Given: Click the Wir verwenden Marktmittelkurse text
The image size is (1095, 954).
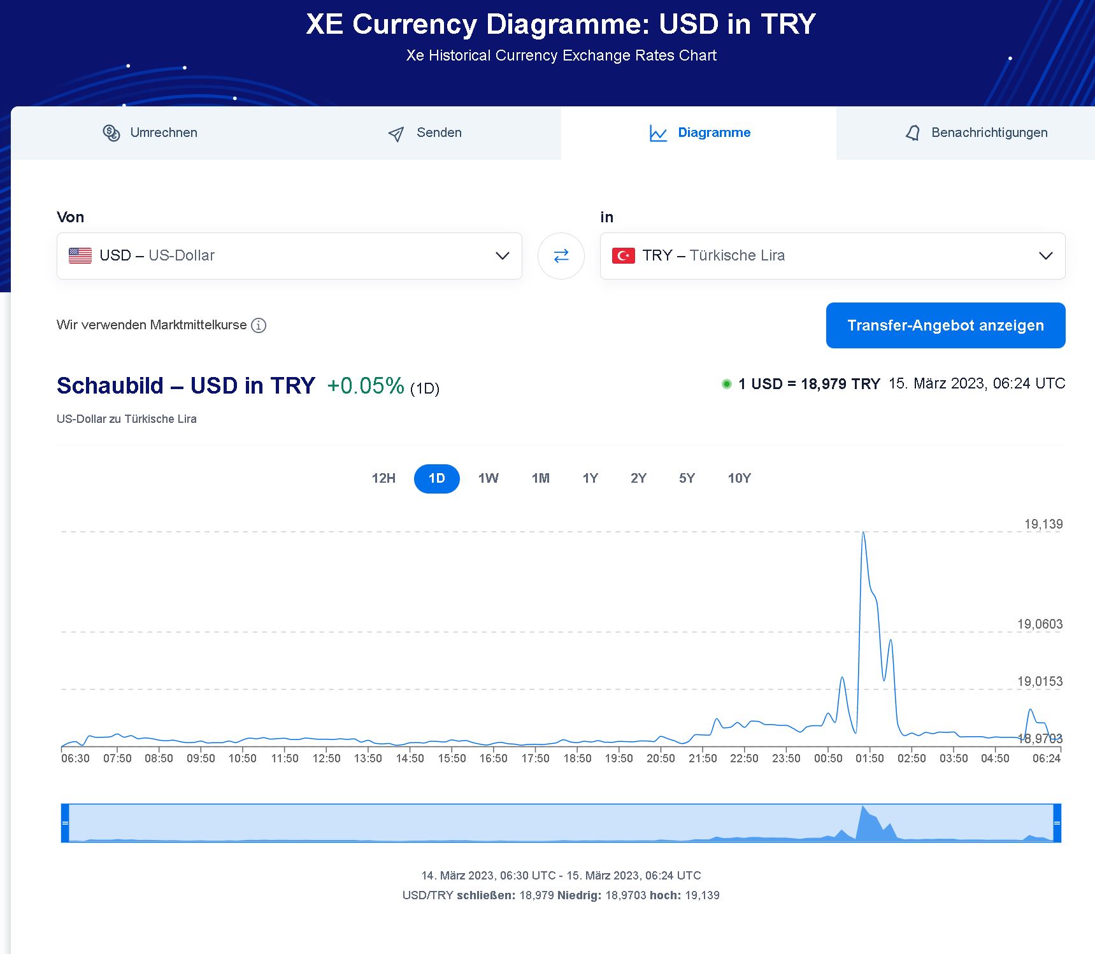Looking at the screenshot, I should tap(152, 325).
